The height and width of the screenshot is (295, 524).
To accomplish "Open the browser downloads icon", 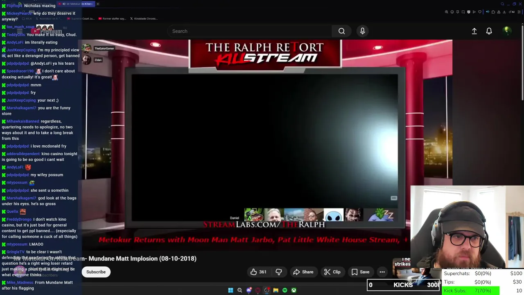I will 504,12.
